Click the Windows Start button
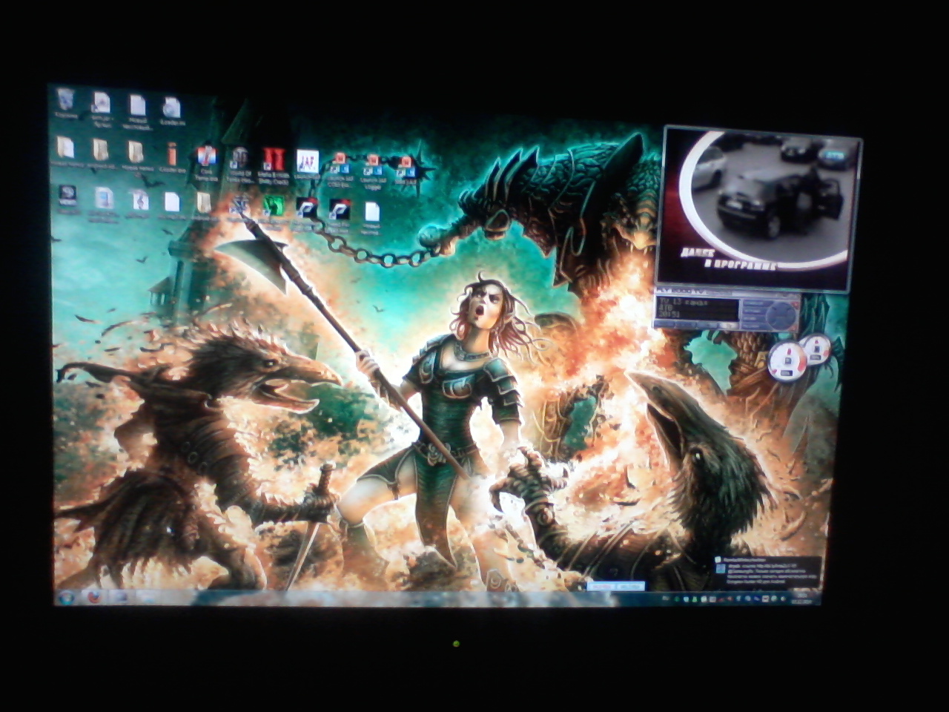The width and height of the screenshot is (949, 712). pyautogui.click(x=66, y=596)
